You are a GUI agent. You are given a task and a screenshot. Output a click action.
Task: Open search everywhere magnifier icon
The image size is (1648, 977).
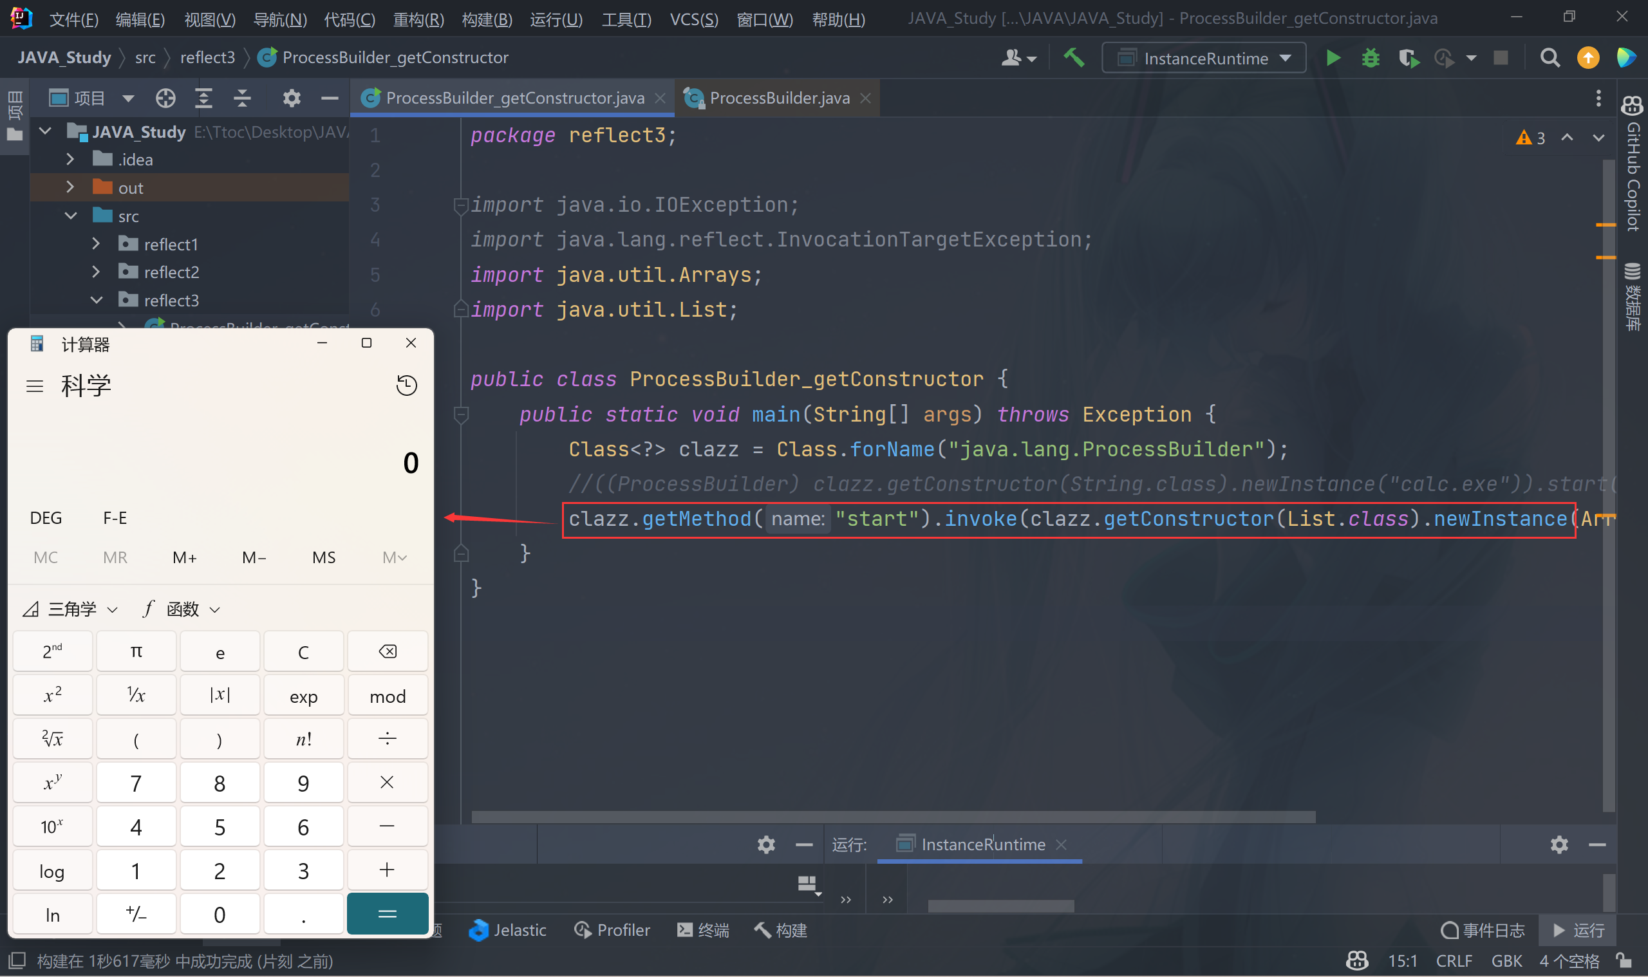point(1550,58)
